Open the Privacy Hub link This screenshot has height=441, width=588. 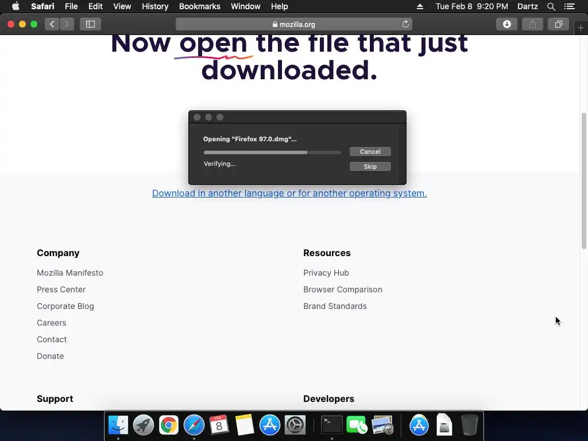pos(326,273)
